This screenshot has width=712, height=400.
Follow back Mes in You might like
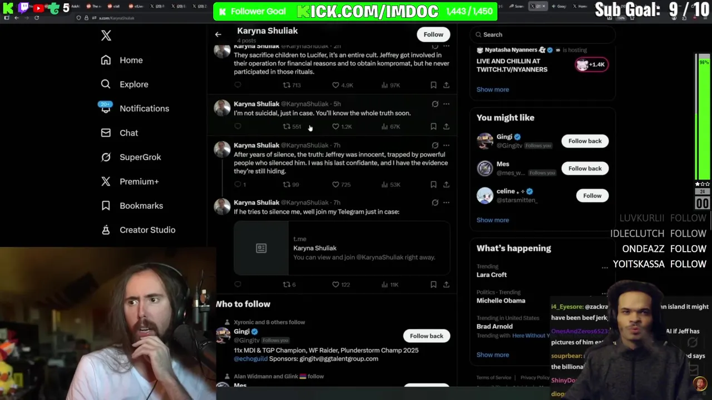585,168
